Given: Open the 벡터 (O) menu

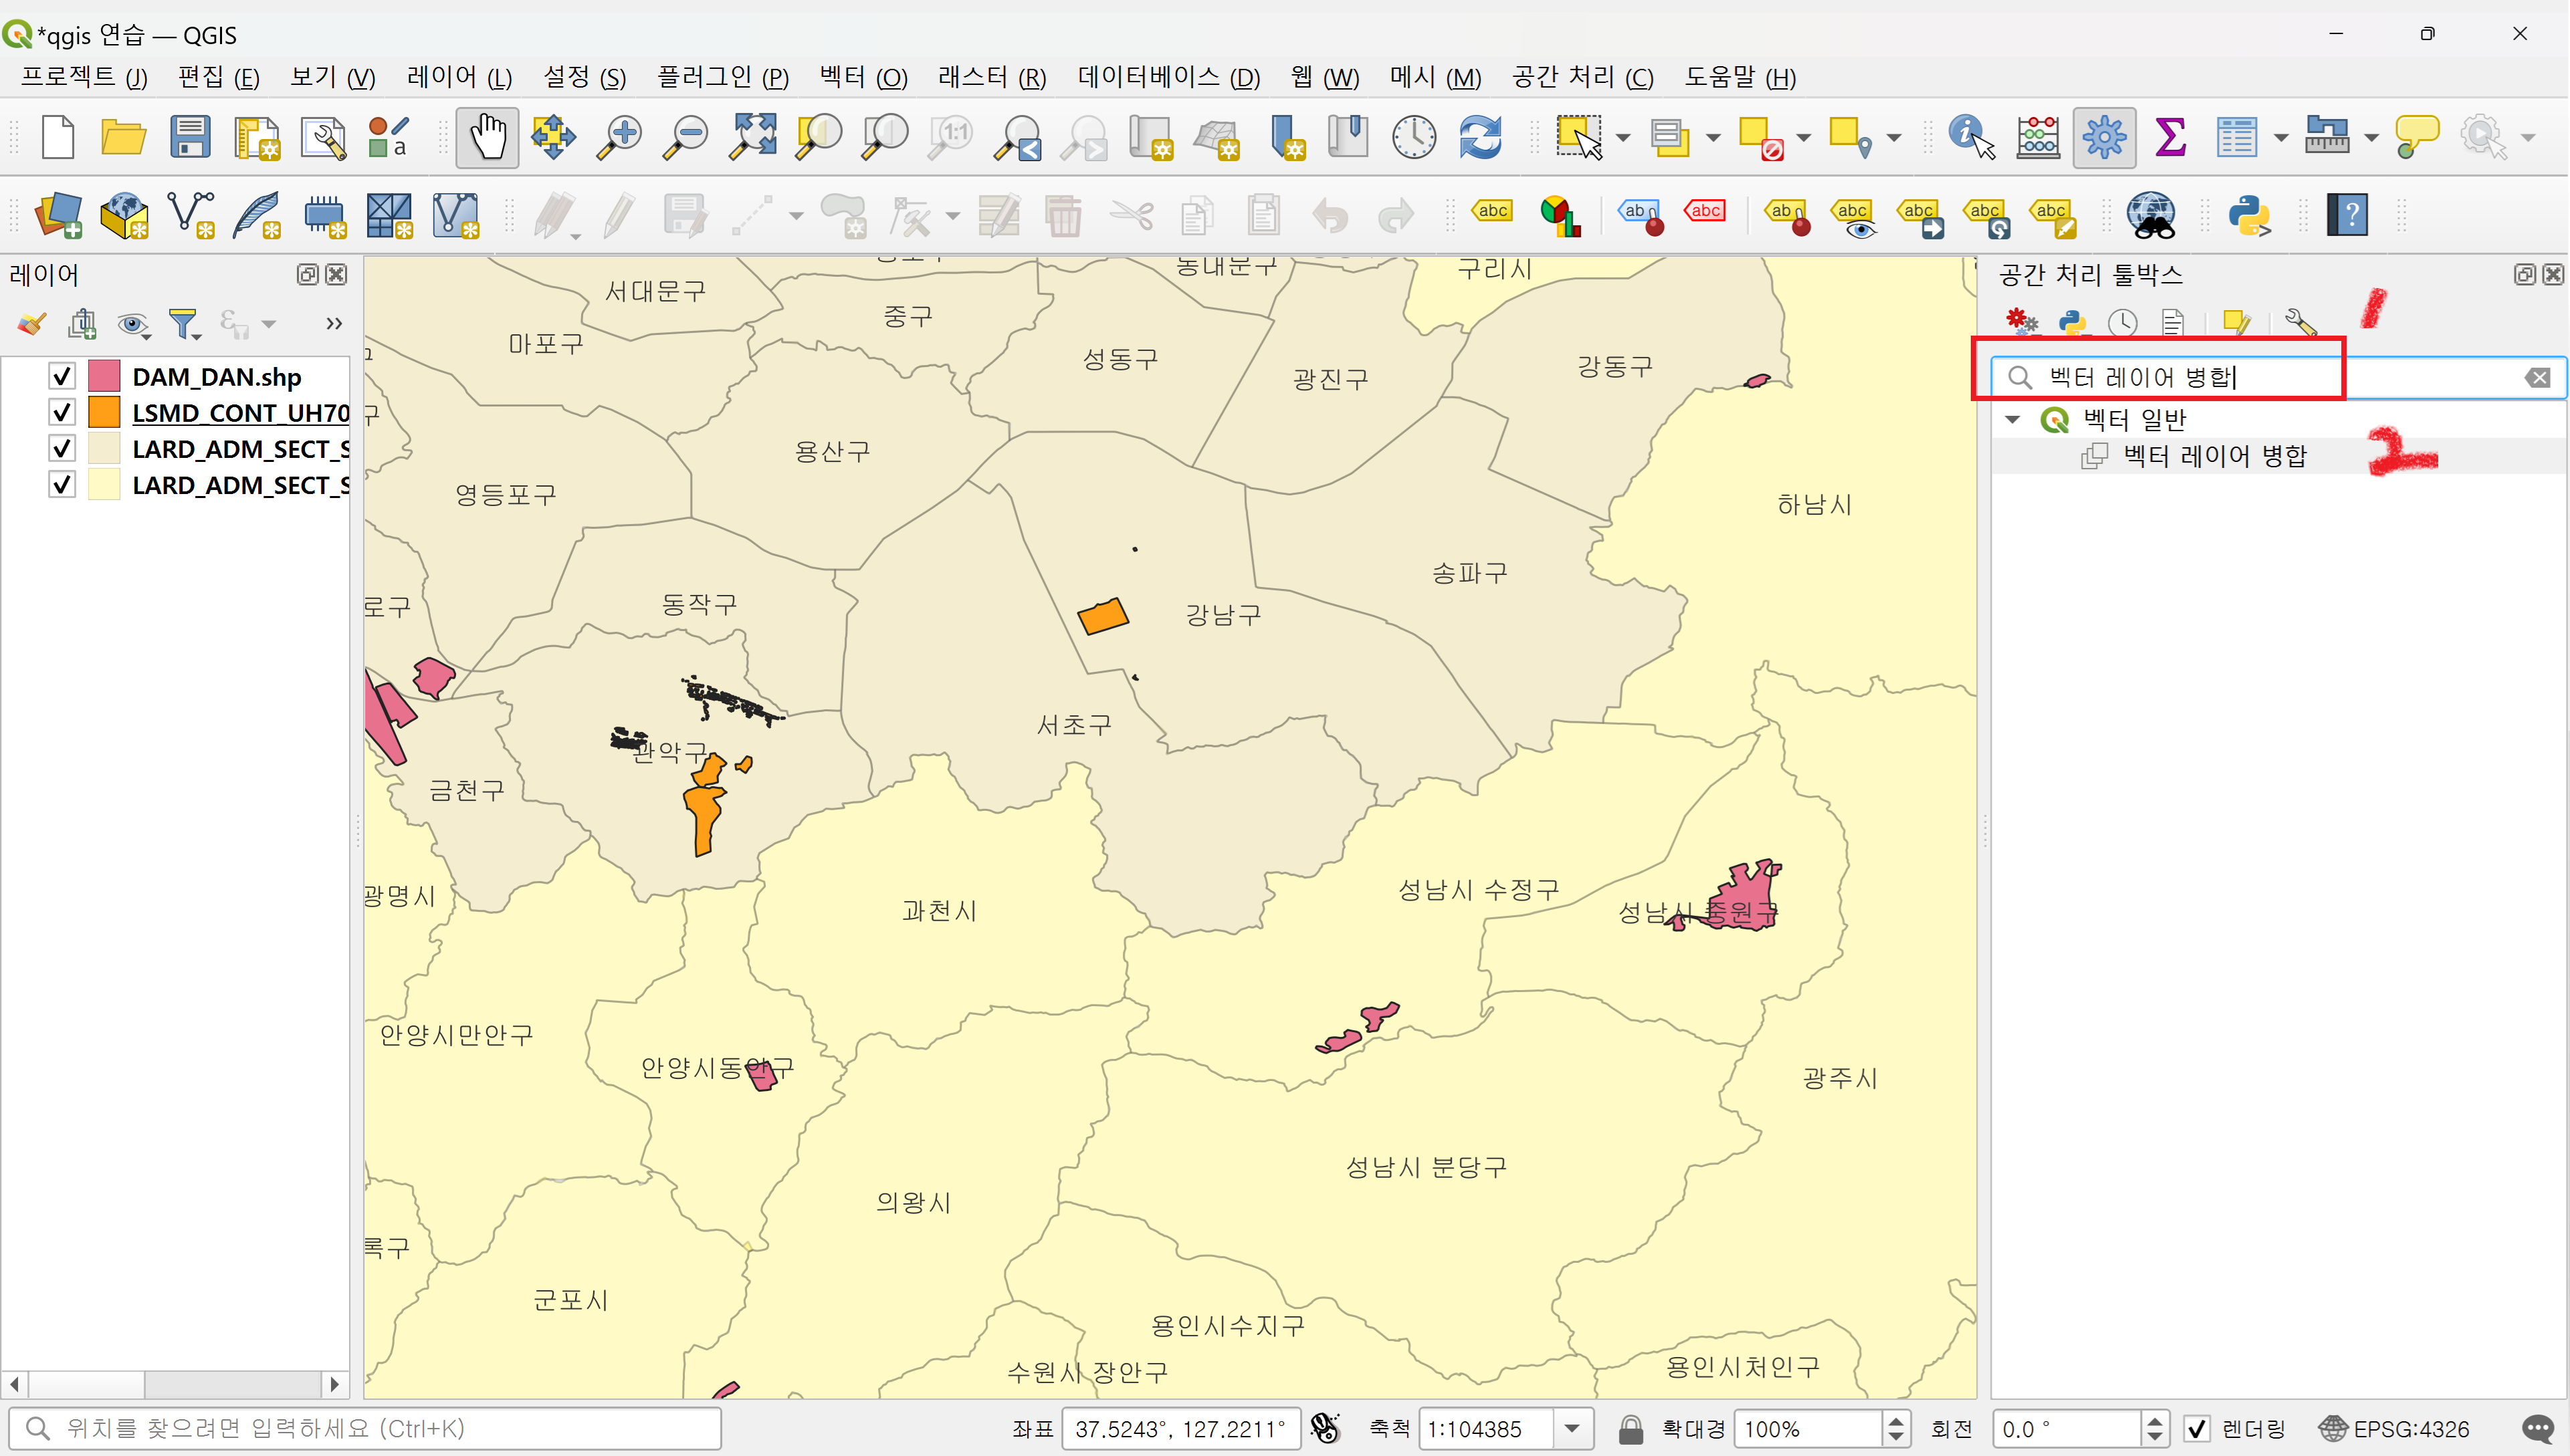Looking at the screenshot, I should coord(862,77).
